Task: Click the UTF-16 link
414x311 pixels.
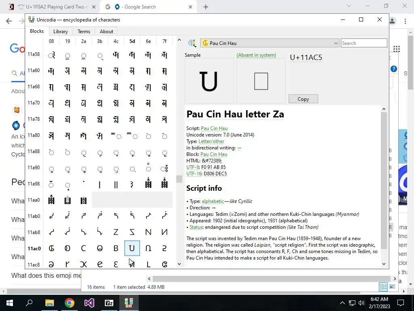Action: [x=194, y=173]
